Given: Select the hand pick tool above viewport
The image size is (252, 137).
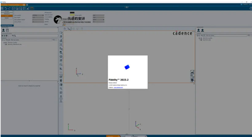Looking at the screenshot, I should click(65, 29).
